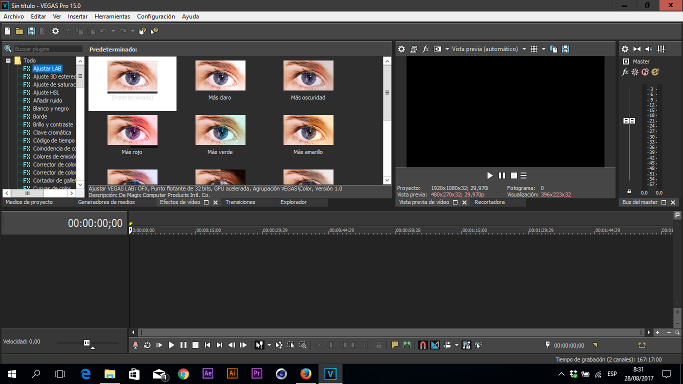Stop playback in the timeline transport
The height and width of the screenshot is (384, 683).
pos(195,345)
